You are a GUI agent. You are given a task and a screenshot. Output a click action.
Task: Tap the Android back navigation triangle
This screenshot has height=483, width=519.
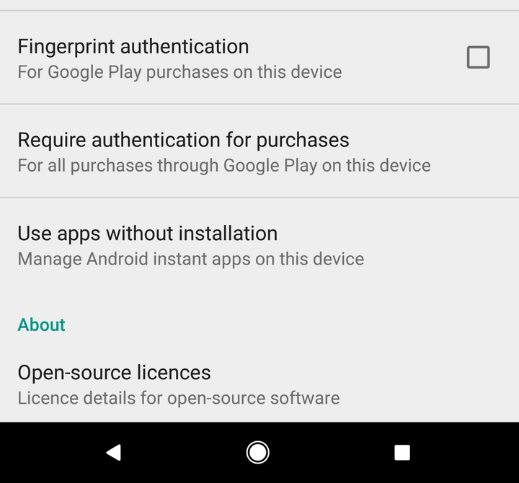click(x=114, y=452)
